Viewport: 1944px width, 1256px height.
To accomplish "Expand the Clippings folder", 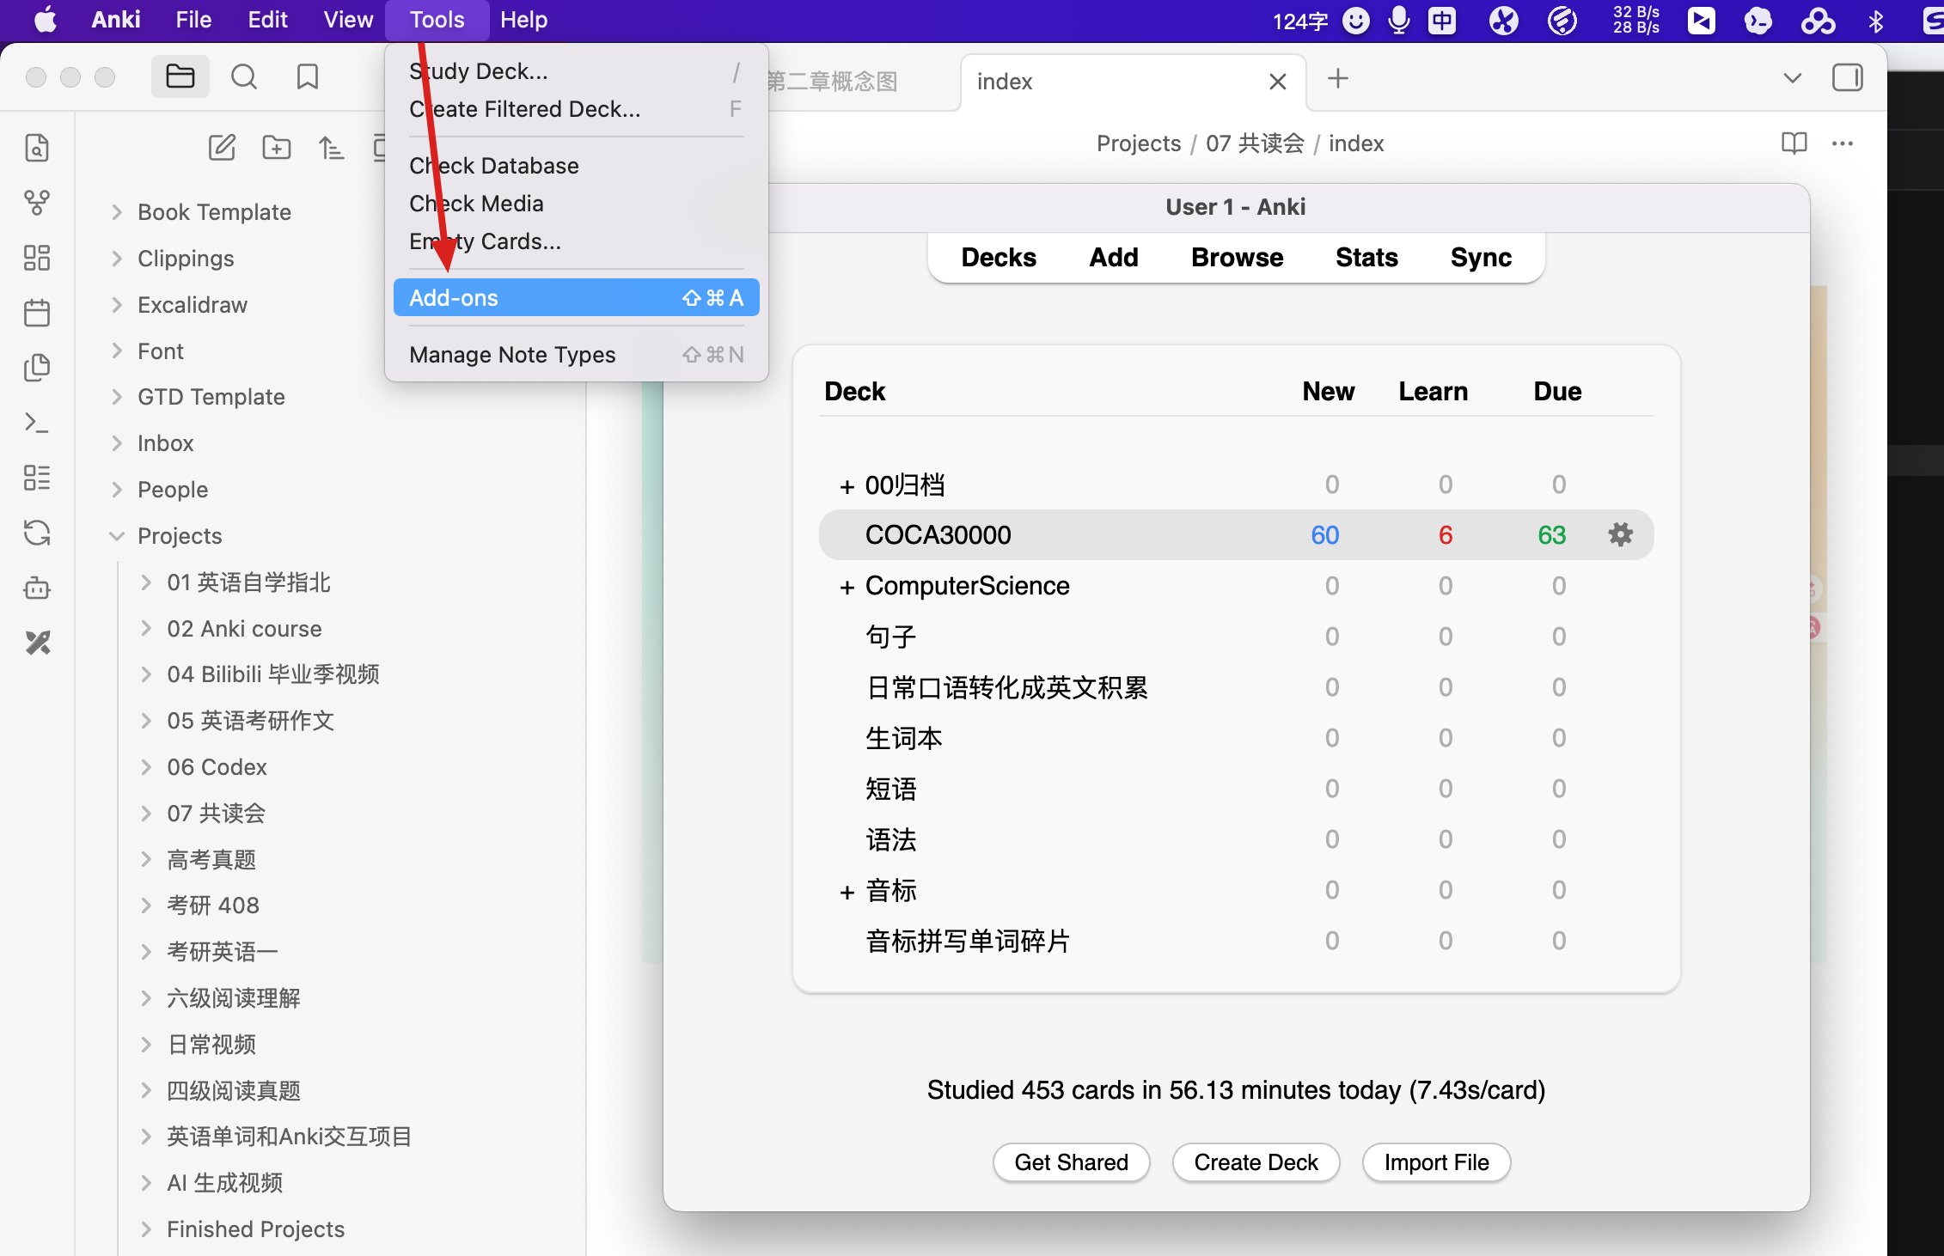I will (117, 259).
